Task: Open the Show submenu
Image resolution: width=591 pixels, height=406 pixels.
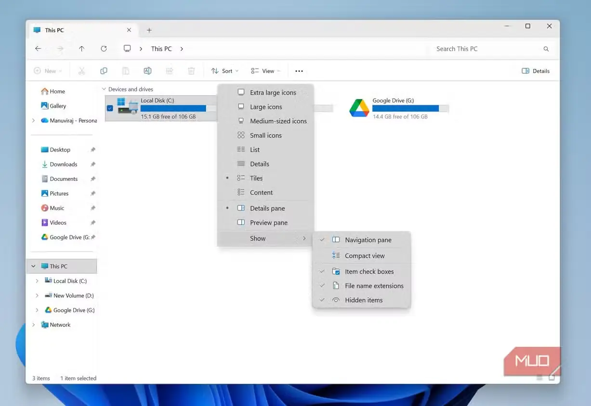Action: click(266, 239)
